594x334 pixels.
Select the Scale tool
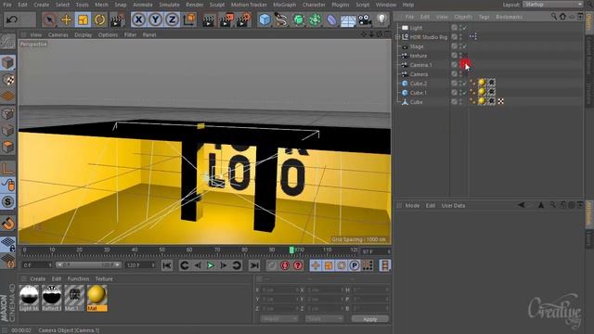click(x=83, y=19)
